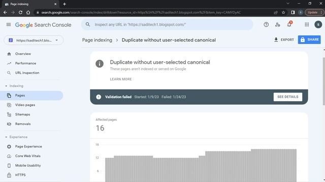The width and height of the screenshot is (325, 182).
Task: Click the Export download icon
Action: pos(276,39)
